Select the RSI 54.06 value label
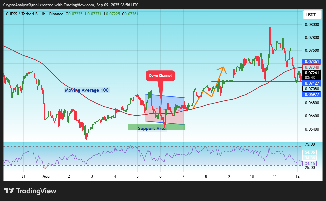The image size is (326, 201). [x=310, y=152]
